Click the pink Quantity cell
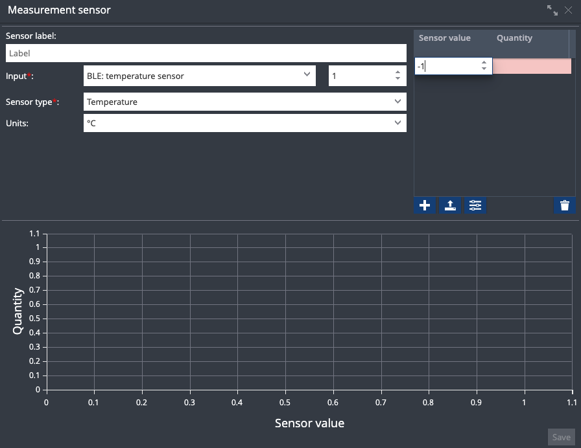This screenshot has width=581, height=448. [532, 66]
